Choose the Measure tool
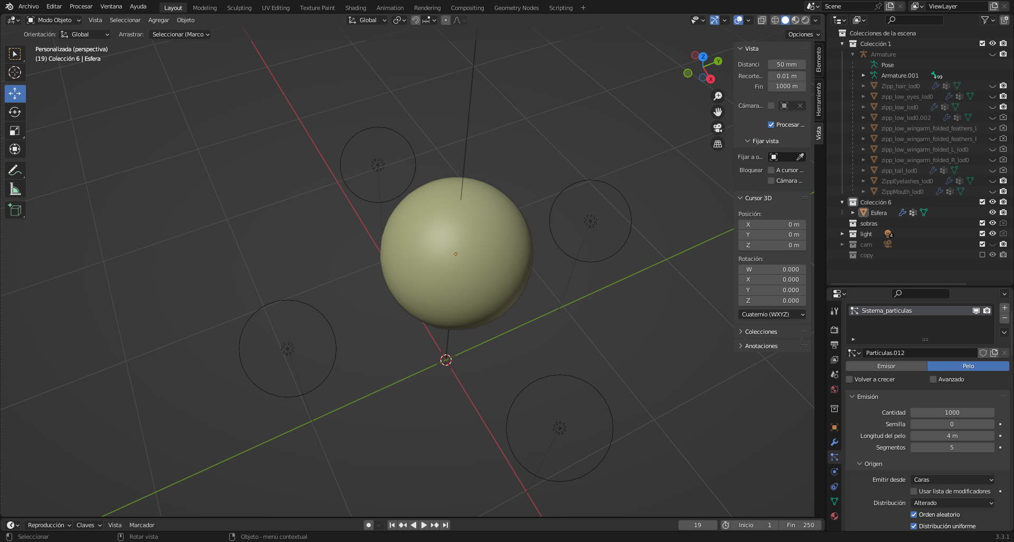Screen dimensions: 1014x542 (15, 189)
